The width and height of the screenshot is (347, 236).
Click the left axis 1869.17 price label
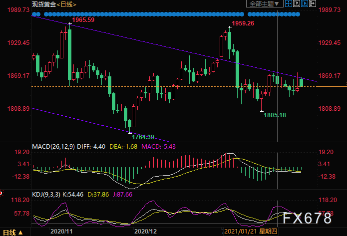tap(18, 76)
